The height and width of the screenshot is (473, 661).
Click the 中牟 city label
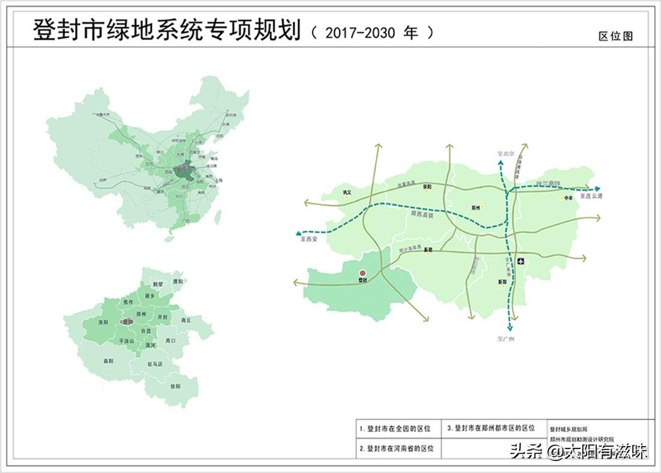pos(568,197)
